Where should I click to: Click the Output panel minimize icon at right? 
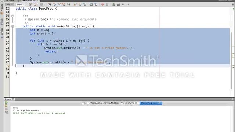232,99
